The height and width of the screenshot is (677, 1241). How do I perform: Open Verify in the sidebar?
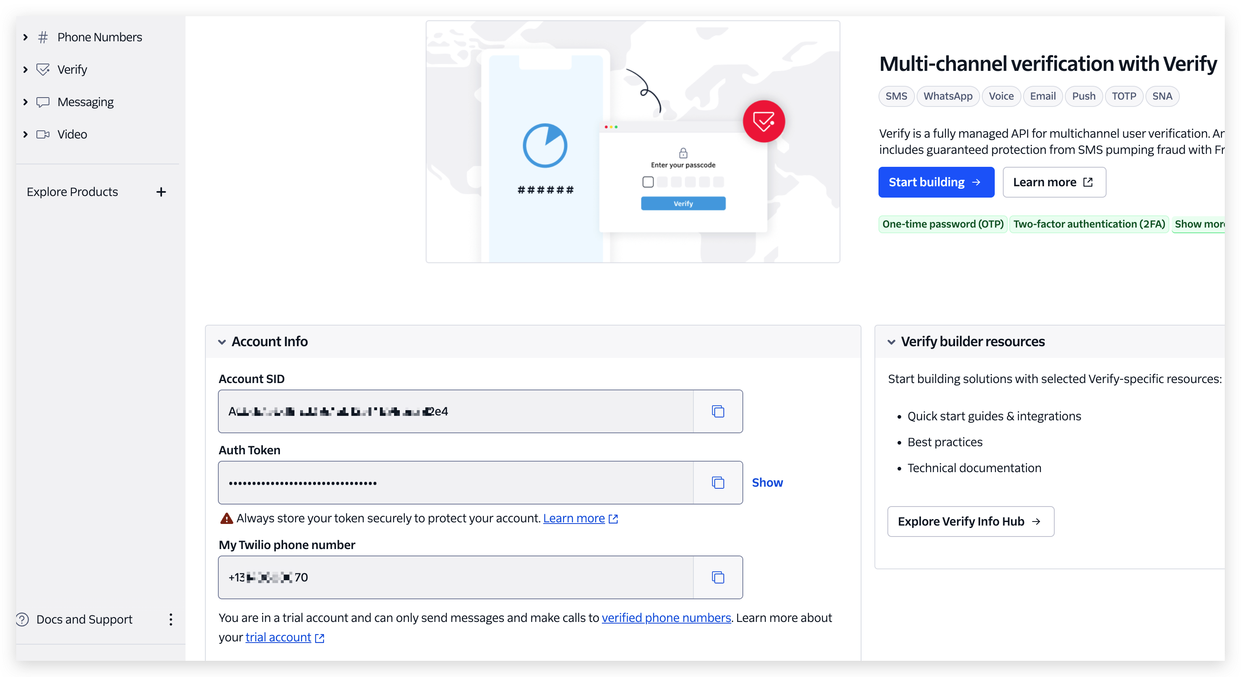coord(72,69)
